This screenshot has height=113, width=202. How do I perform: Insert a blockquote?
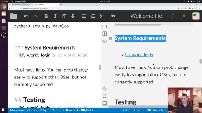pos(113,16)
